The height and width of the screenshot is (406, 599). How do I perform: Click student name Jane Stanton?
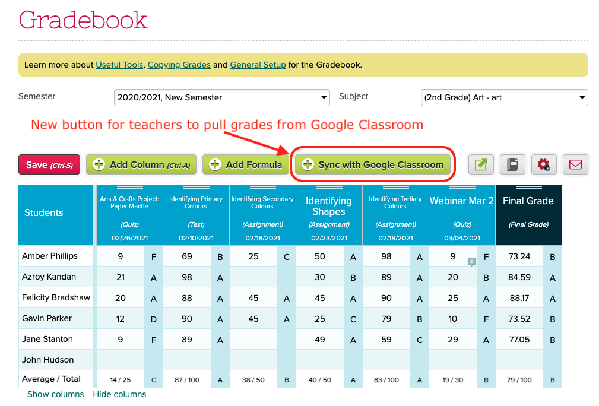(47, 339)
